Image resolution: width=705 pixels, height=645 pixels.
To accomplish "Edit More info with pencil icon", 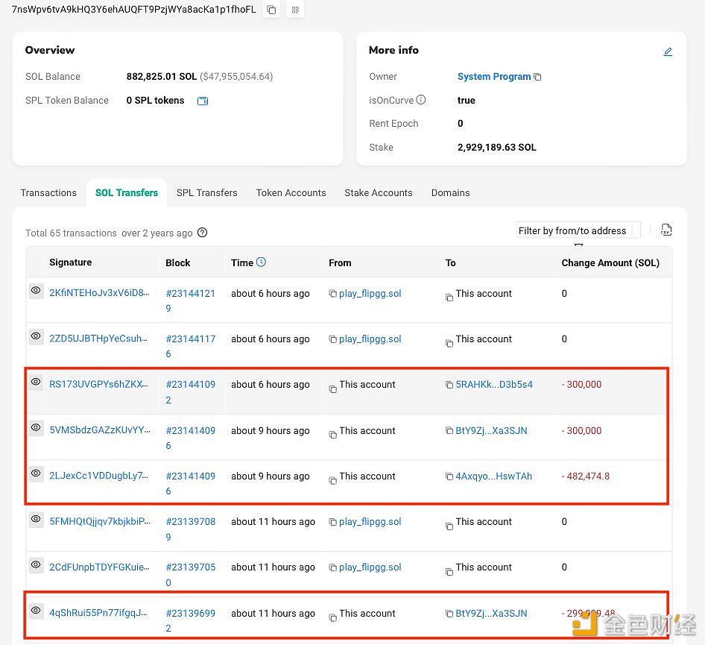I will [x=668, y=51].
